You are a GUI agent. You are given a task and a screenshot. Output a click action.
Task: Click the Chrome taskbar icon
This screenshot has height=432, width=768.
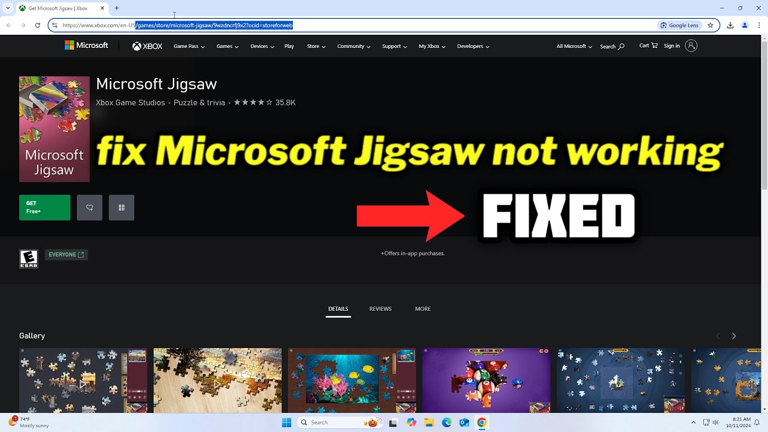481,422
